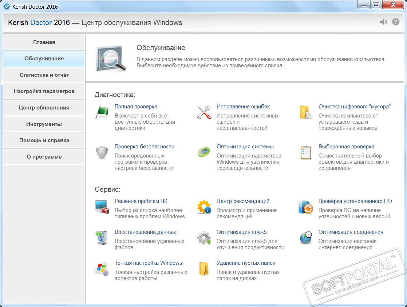The image size is (407, 307).
Task: Click the gear icon for Центр рекомендаций
Action: click(x=204, y=207)
